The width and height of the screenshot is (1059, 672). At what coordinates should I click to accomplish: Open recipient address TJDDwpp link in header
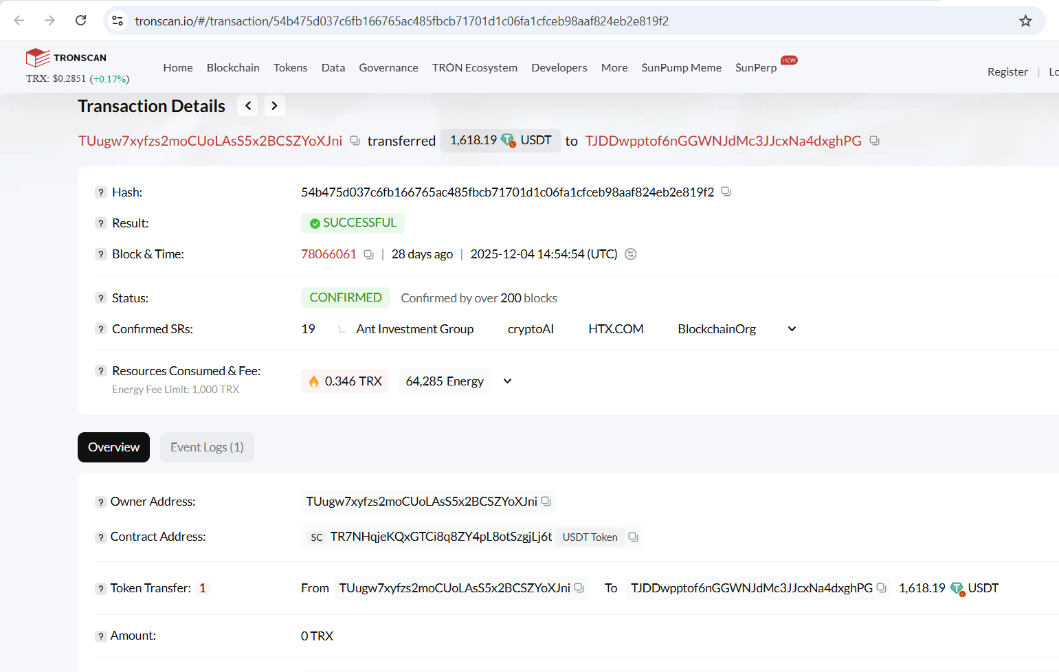[x=724, y=141]
